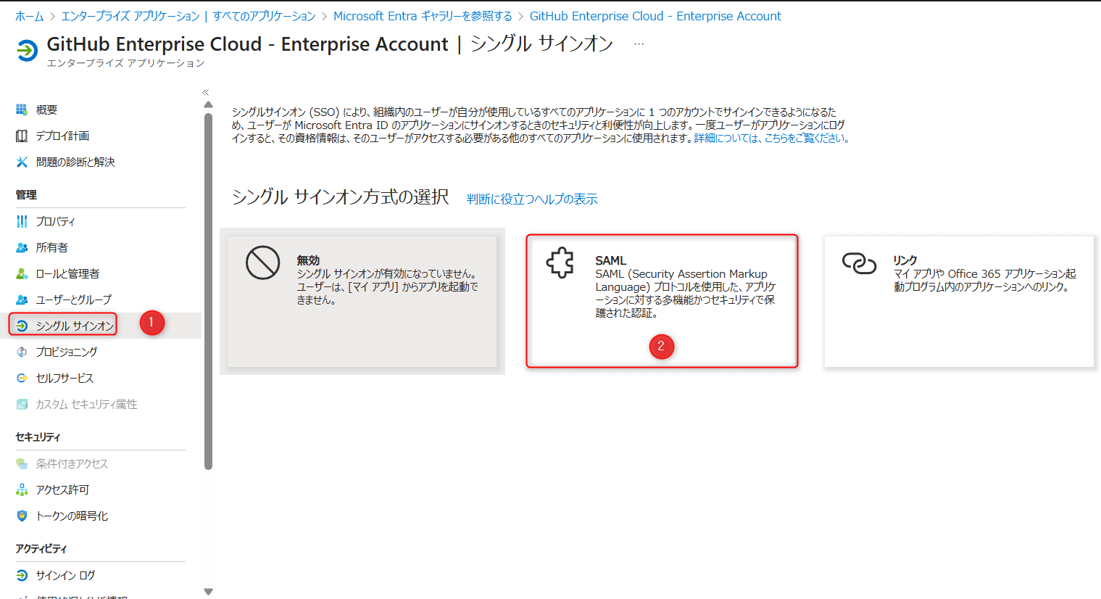Choose the 無効 sign-on method card

pos(362,302)
